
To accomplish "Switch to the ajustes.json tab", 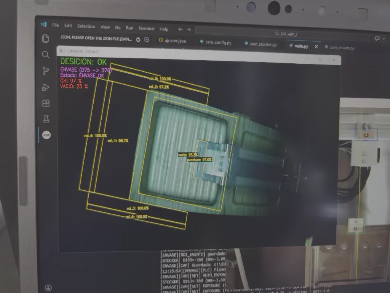I will pos(173,40).
